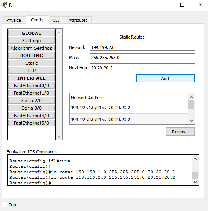Image resolution: width=208 pixels, height=211 pixels.
Task: Open global Settings in sidebar
Action: (x=32, y=41)
